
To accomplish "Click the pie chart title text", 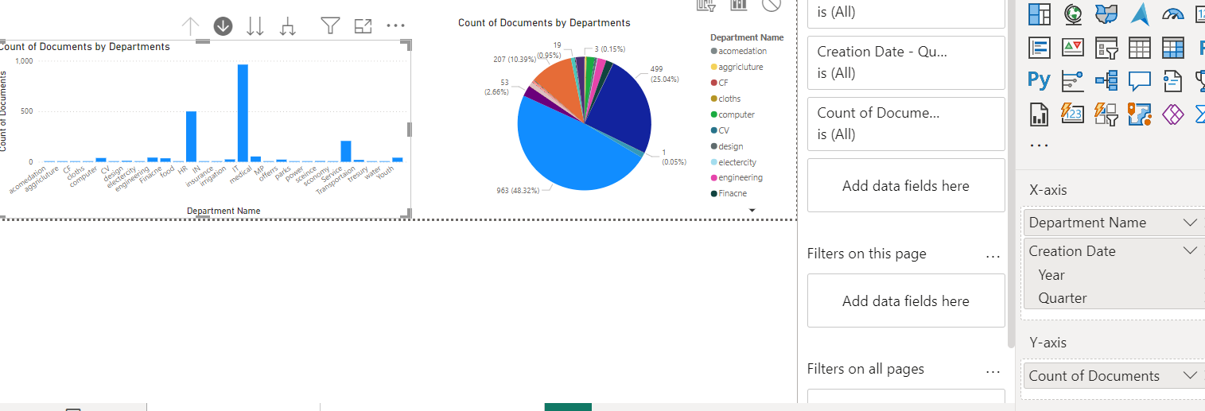I will pos(544,23).
